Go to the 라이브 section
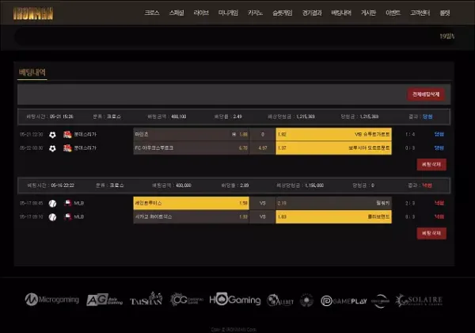Viewport: 475px width, 333px height. 201,13
